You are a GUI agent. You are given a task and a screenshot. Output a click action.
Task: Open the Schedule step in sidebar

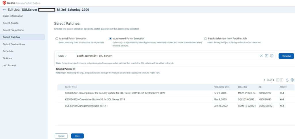8,51
